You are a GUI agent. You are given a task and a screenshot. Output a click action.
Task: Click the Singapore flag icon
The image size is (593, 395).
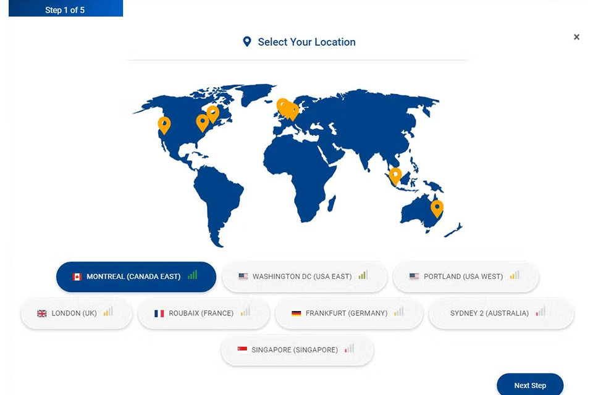tap(242, 349)
